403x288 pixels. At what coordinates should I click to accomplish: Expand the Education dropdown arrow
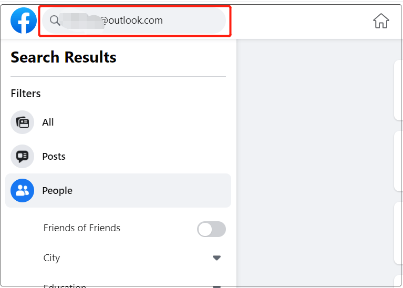coord(216,286)
